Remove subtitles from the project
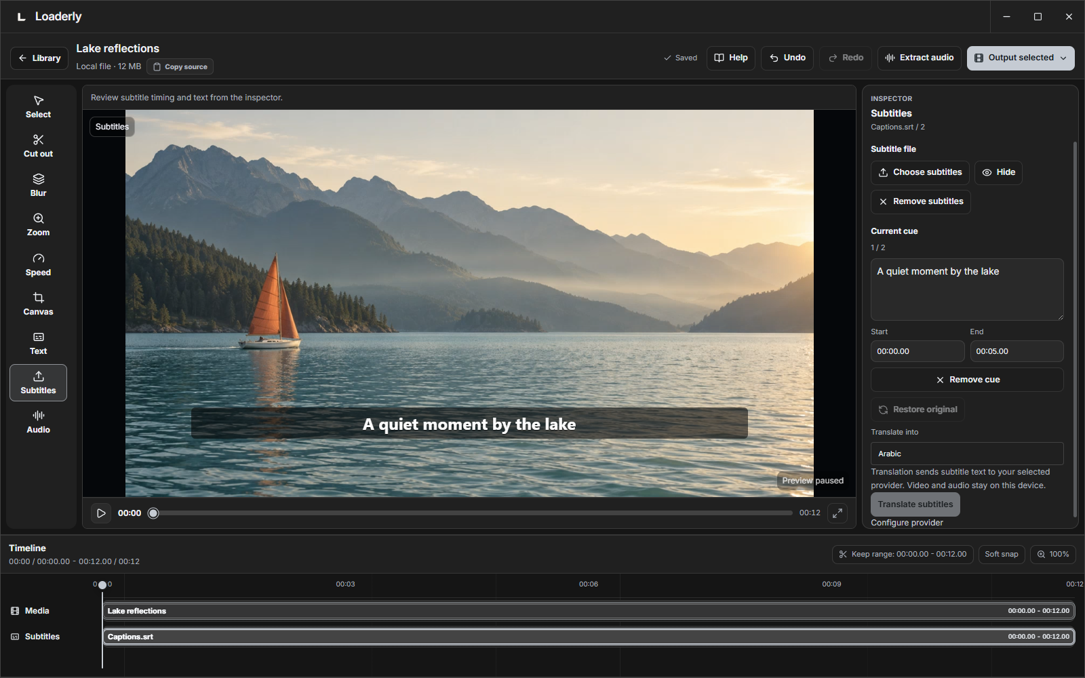This screenshot has width=1085, height=678. 920,202
